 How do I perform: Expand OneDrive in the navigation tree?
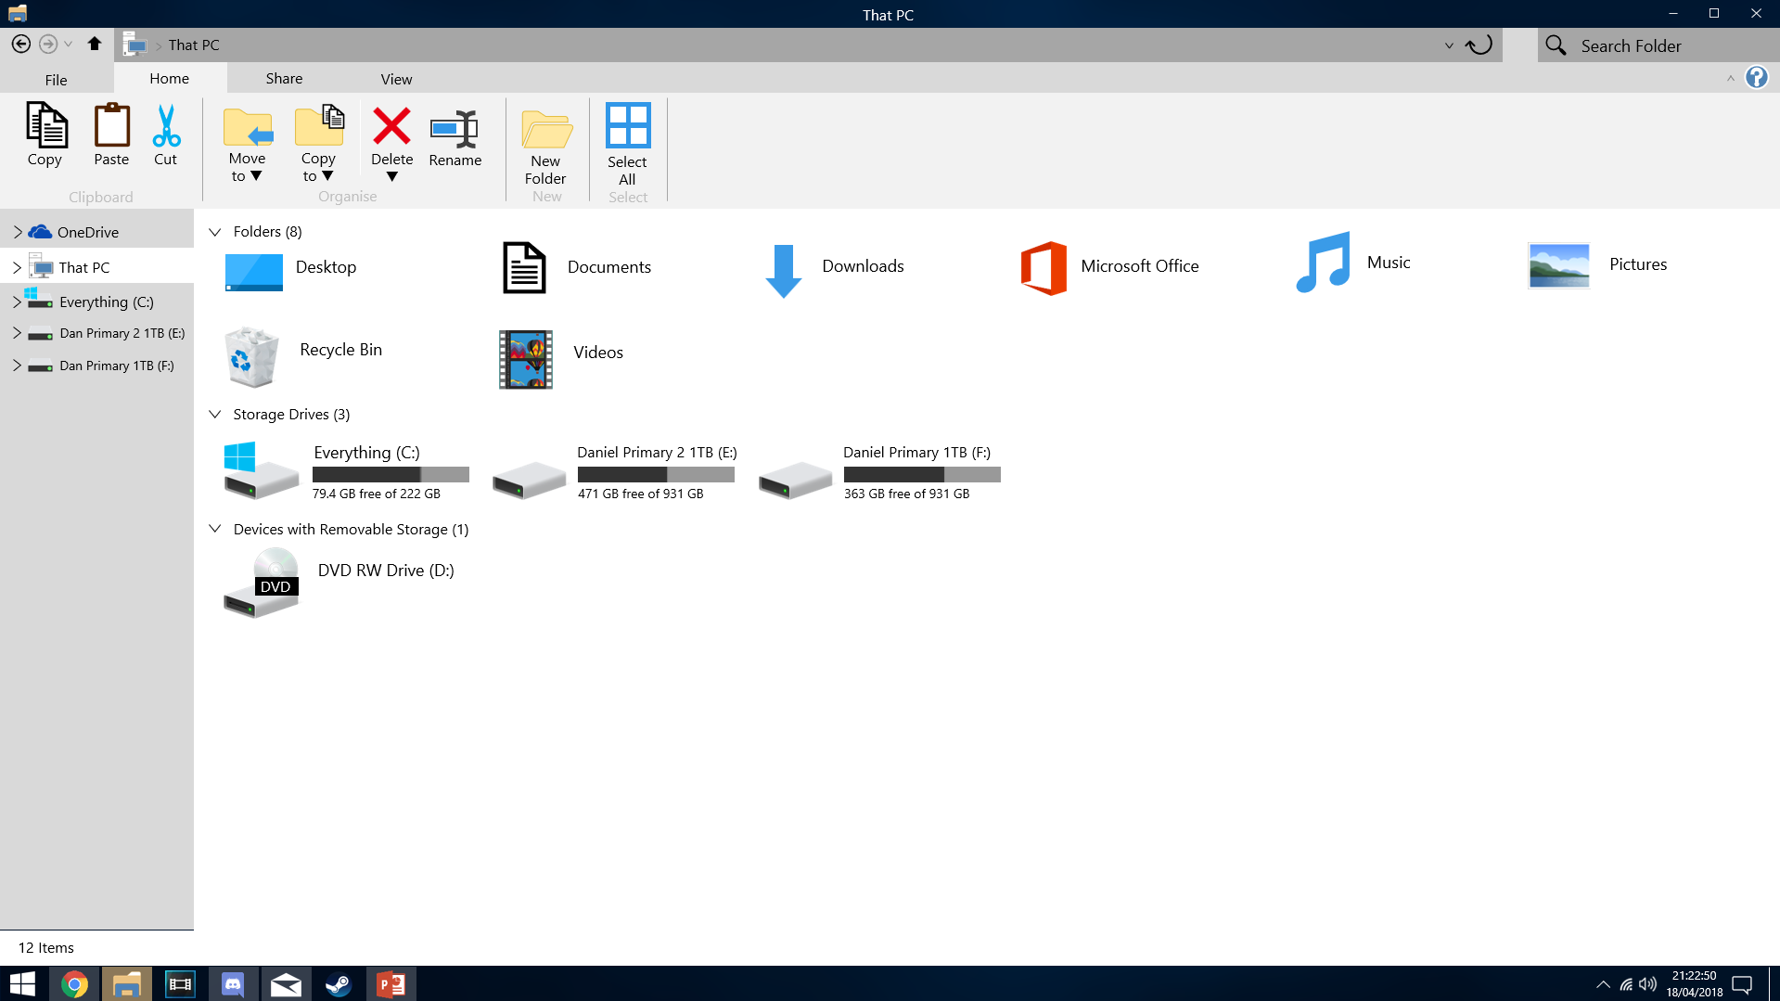click(17, 232)
